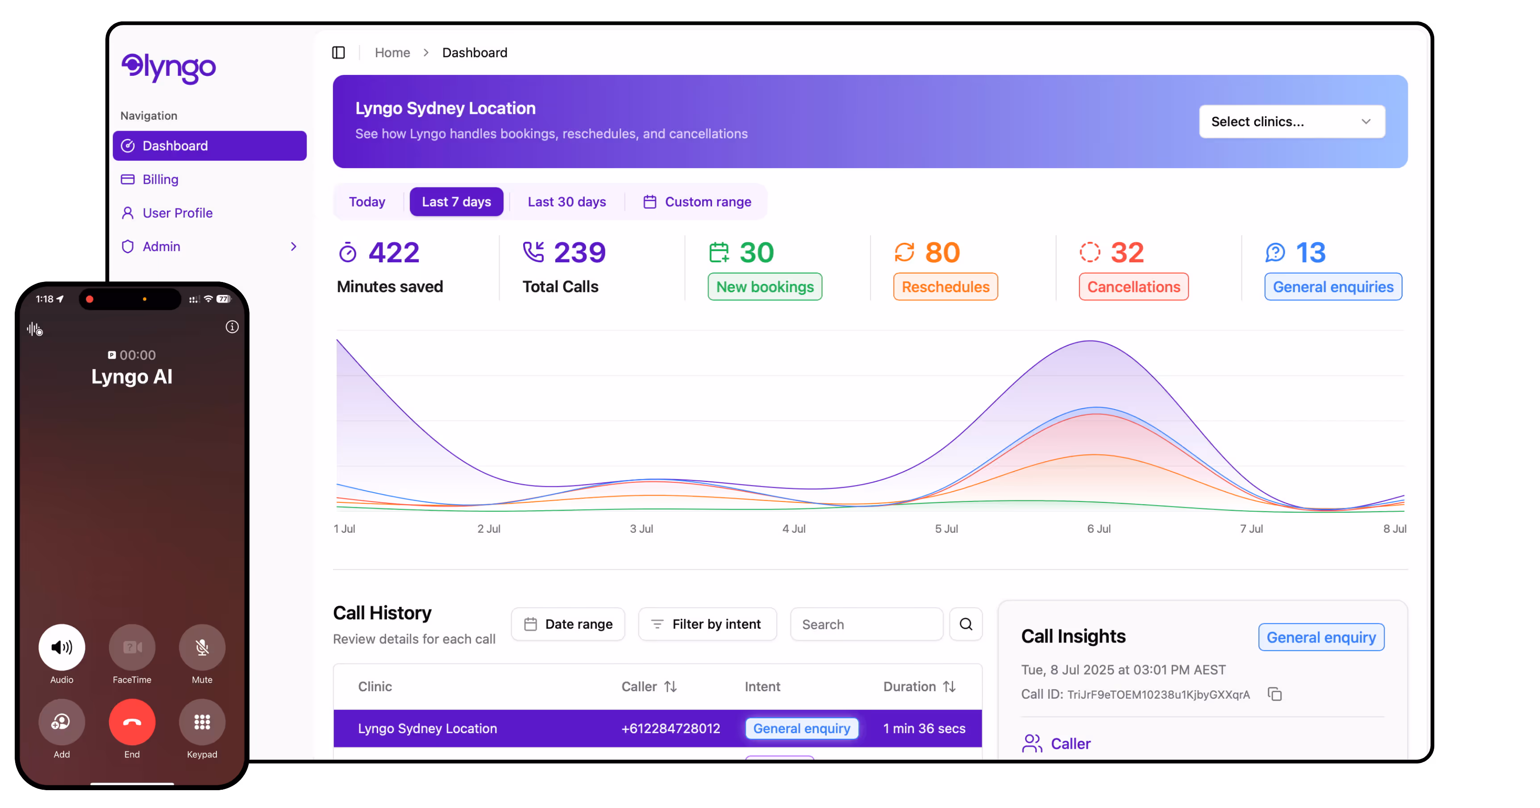Click the Clinic column header
This screenshot has width=1540, height=808.
375,687
